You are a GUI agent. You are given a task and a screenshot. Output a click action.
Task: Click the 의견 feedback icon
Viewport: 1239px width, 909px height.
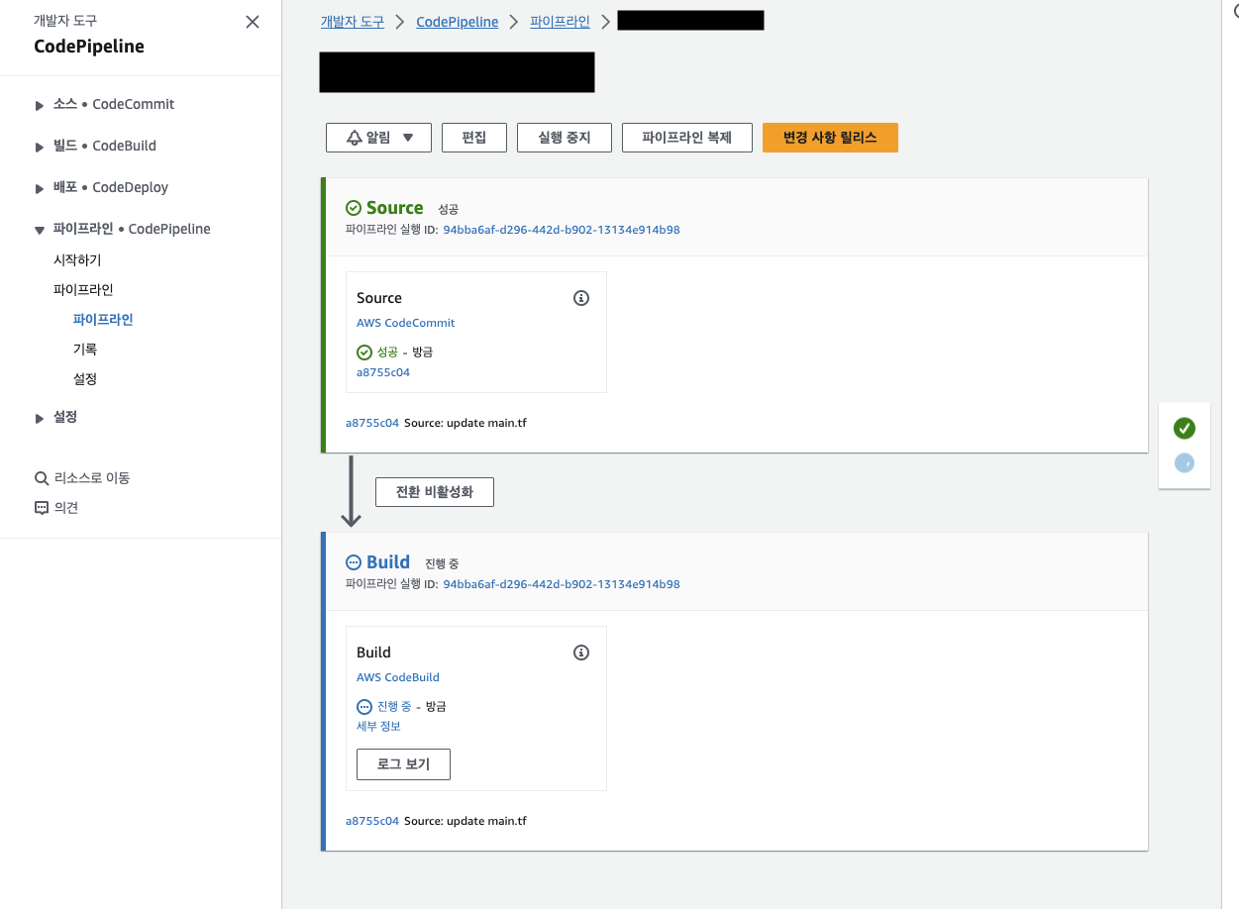point(42,508)
